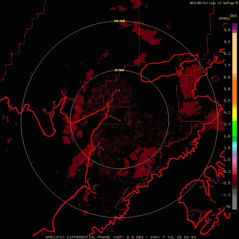Select the 8.2 legend value
This screenshot has width=239, height=239.
tap(227, 53)
